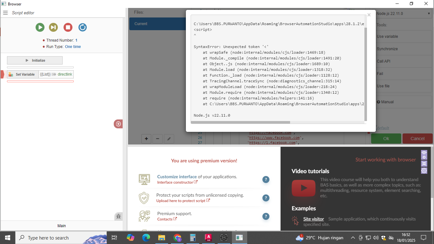
Task: Open the browser settings gear icon
Action: coord(424,171)
